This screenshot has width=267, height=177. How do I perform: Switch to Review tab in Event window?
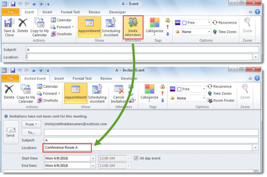94,12
